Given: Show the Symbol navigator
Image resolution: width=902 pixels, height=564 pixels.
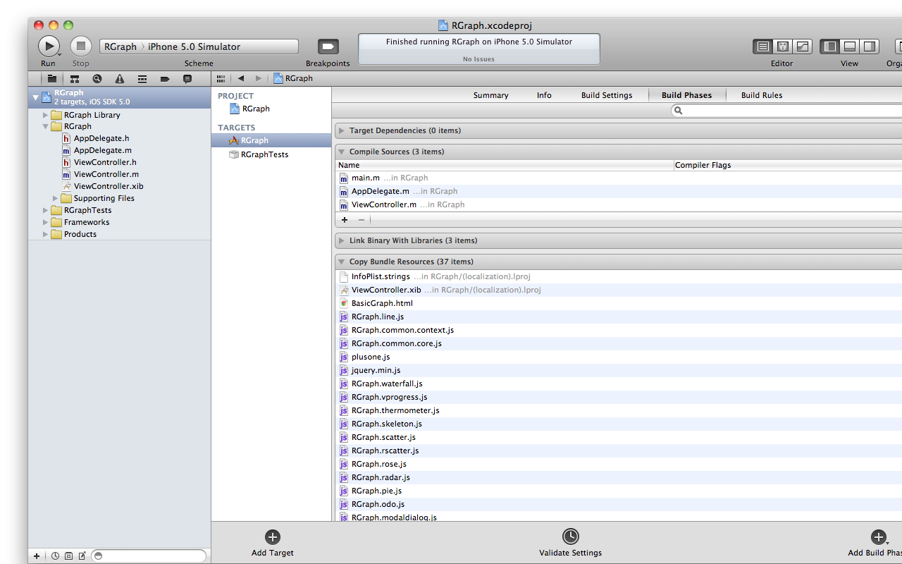Looking at the screenshot, I should click(x=75, y=79).
